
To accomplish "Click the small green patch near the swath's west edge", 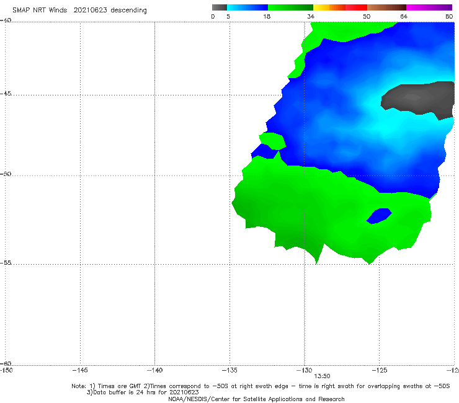I will coord(272,141).
